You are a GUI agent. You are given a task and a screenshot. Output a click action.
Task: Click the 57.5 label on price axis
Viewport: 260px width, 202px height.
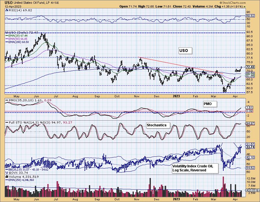point(250,92)
